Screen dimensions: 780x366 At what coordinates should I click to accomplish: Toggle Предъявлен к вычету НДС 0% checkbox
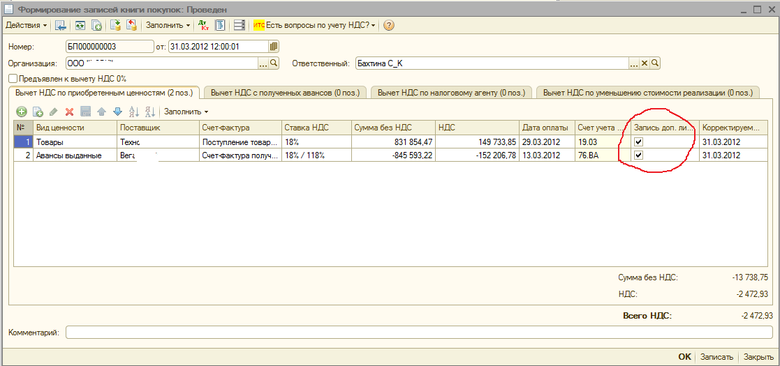coord(13,79)
